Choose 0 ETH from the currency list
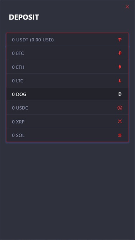 point(67,67)
